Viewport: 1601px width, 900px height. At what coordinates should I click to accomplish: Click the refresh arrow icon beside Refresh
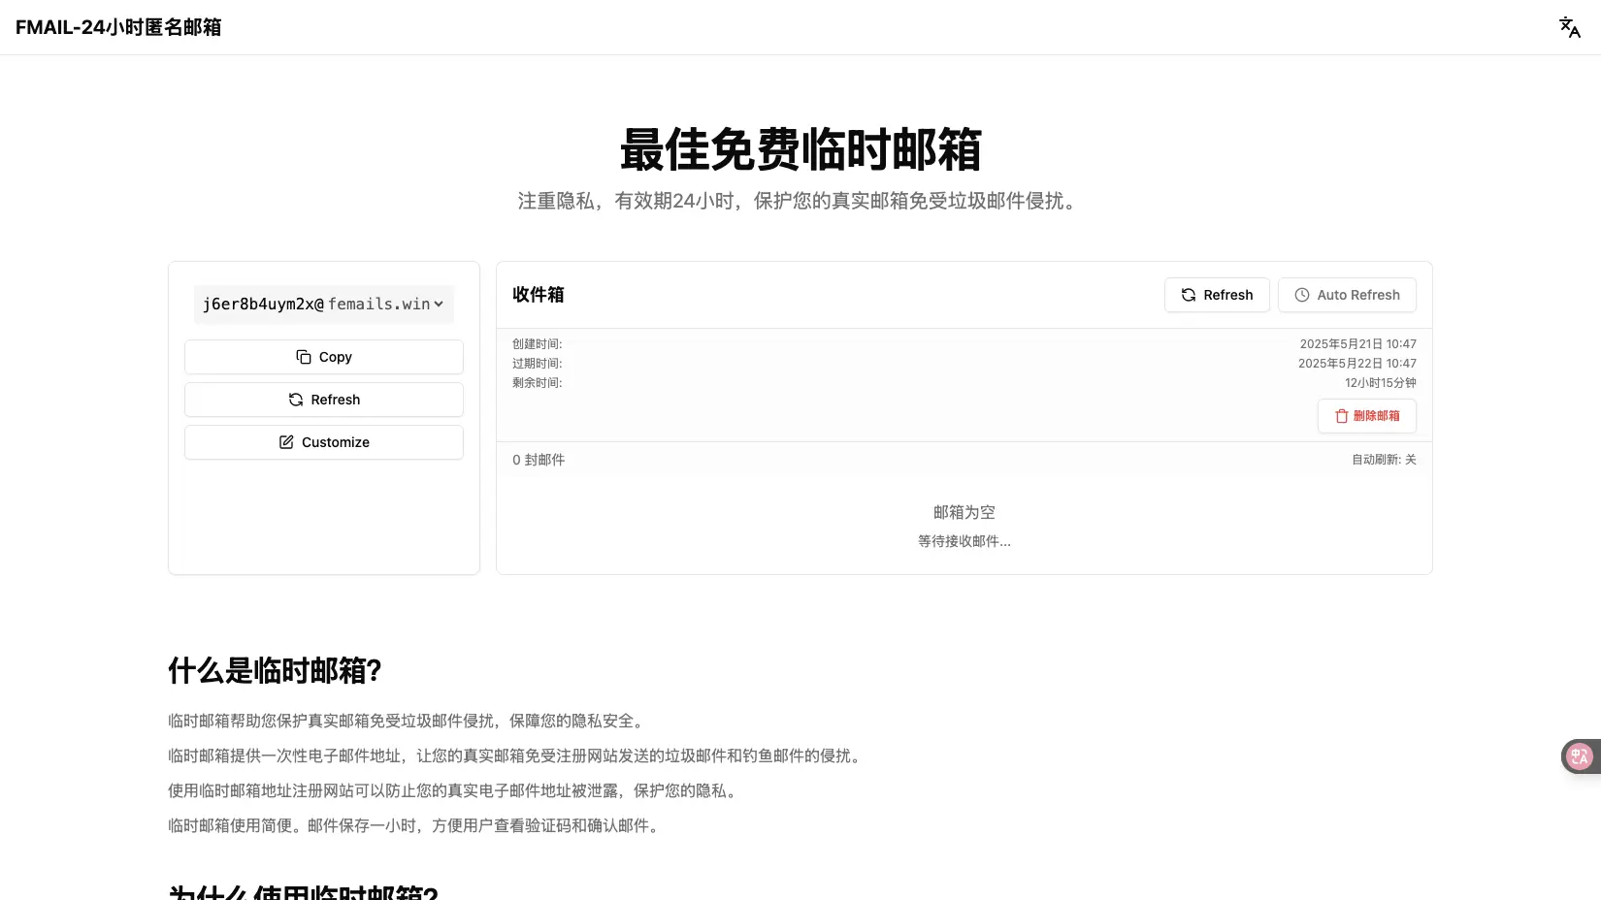point(297,400)
